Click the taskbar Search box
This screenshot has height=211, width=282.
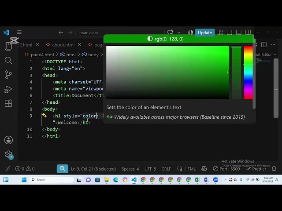tap(52, 180)
